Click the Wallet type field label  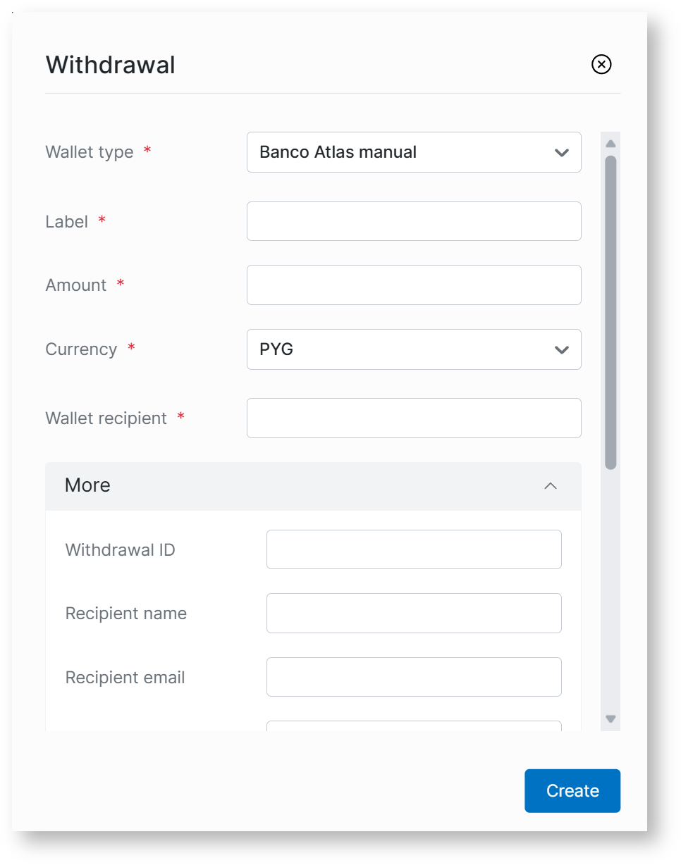tap(90, 152)
